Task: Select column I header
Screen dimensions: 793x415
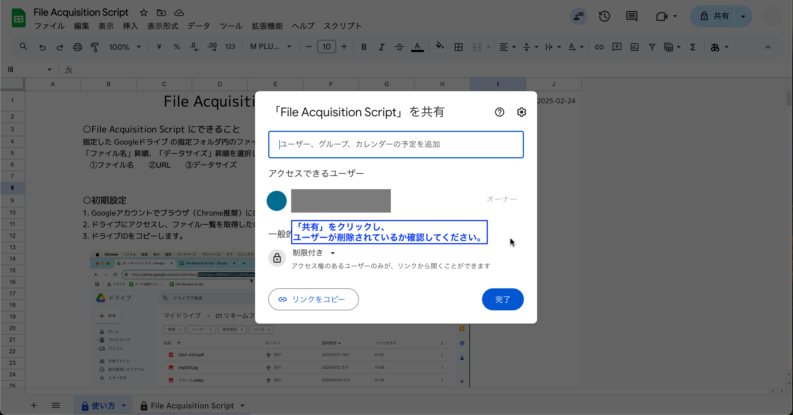Action: pyautogui.click(x=497, y=84)
